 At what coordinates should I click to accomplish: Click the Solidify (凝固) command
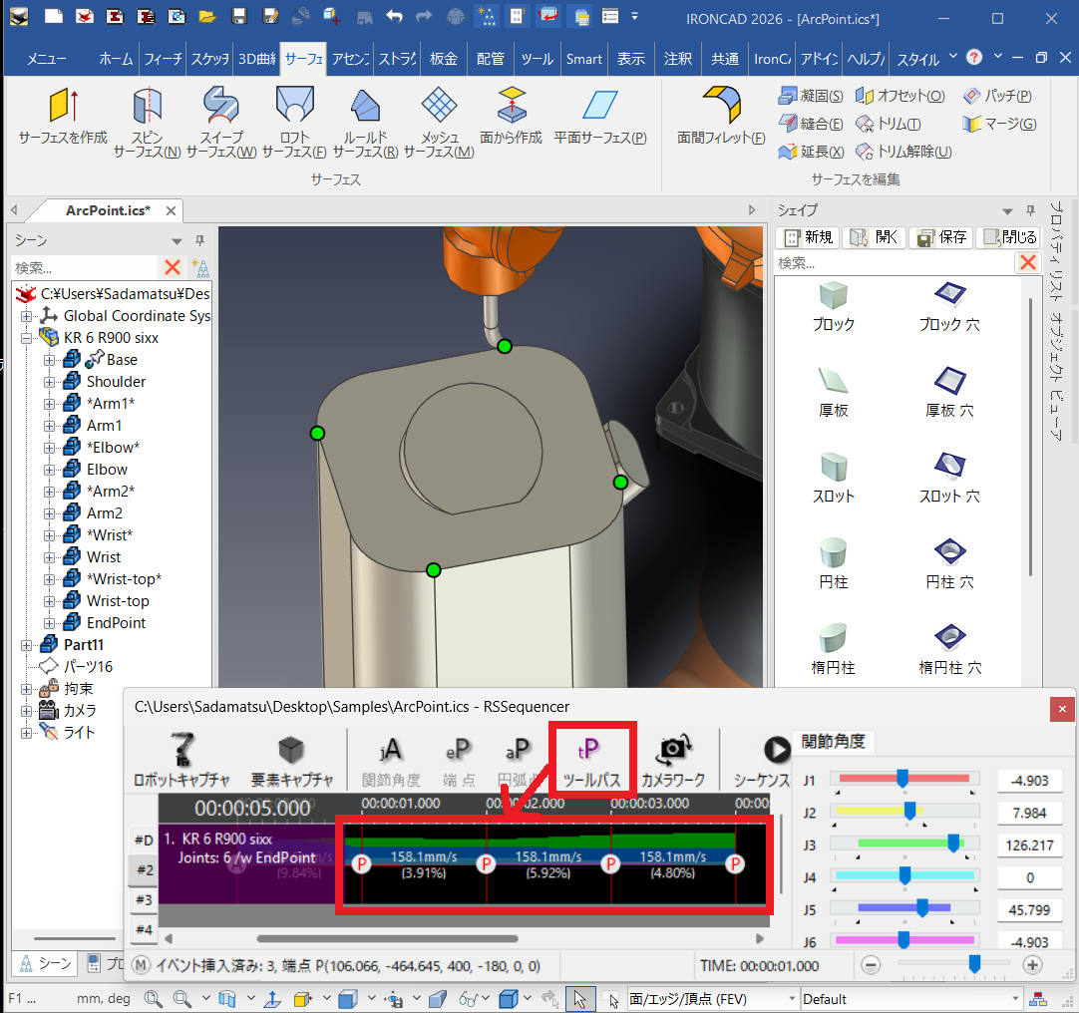[811, 96]
